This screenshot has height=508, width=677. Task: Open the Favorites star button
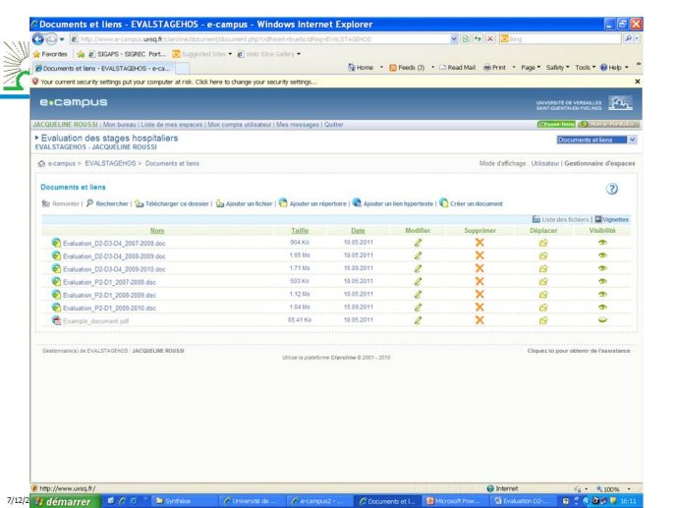coord(50,54)
